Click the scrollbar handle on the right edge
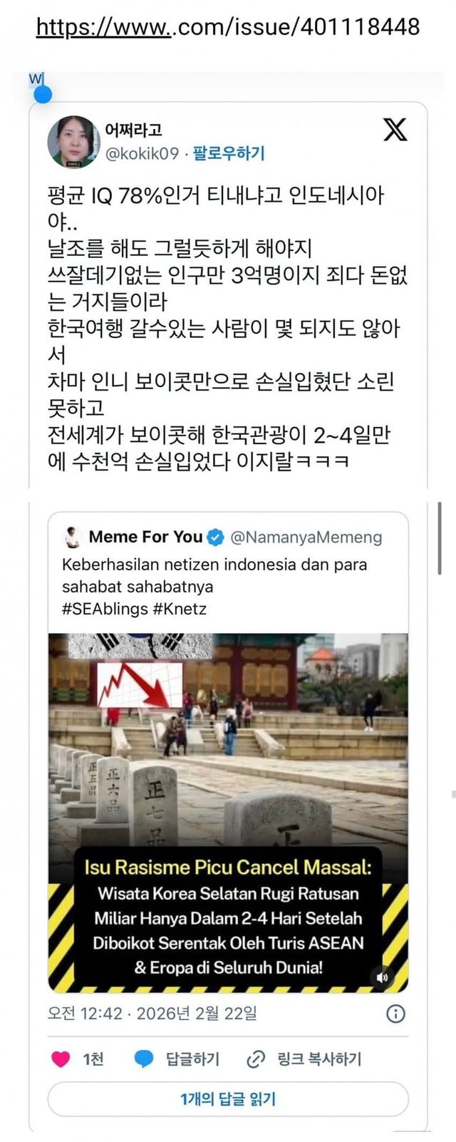Screen dimensions: 456x1142 pos(440,538)
